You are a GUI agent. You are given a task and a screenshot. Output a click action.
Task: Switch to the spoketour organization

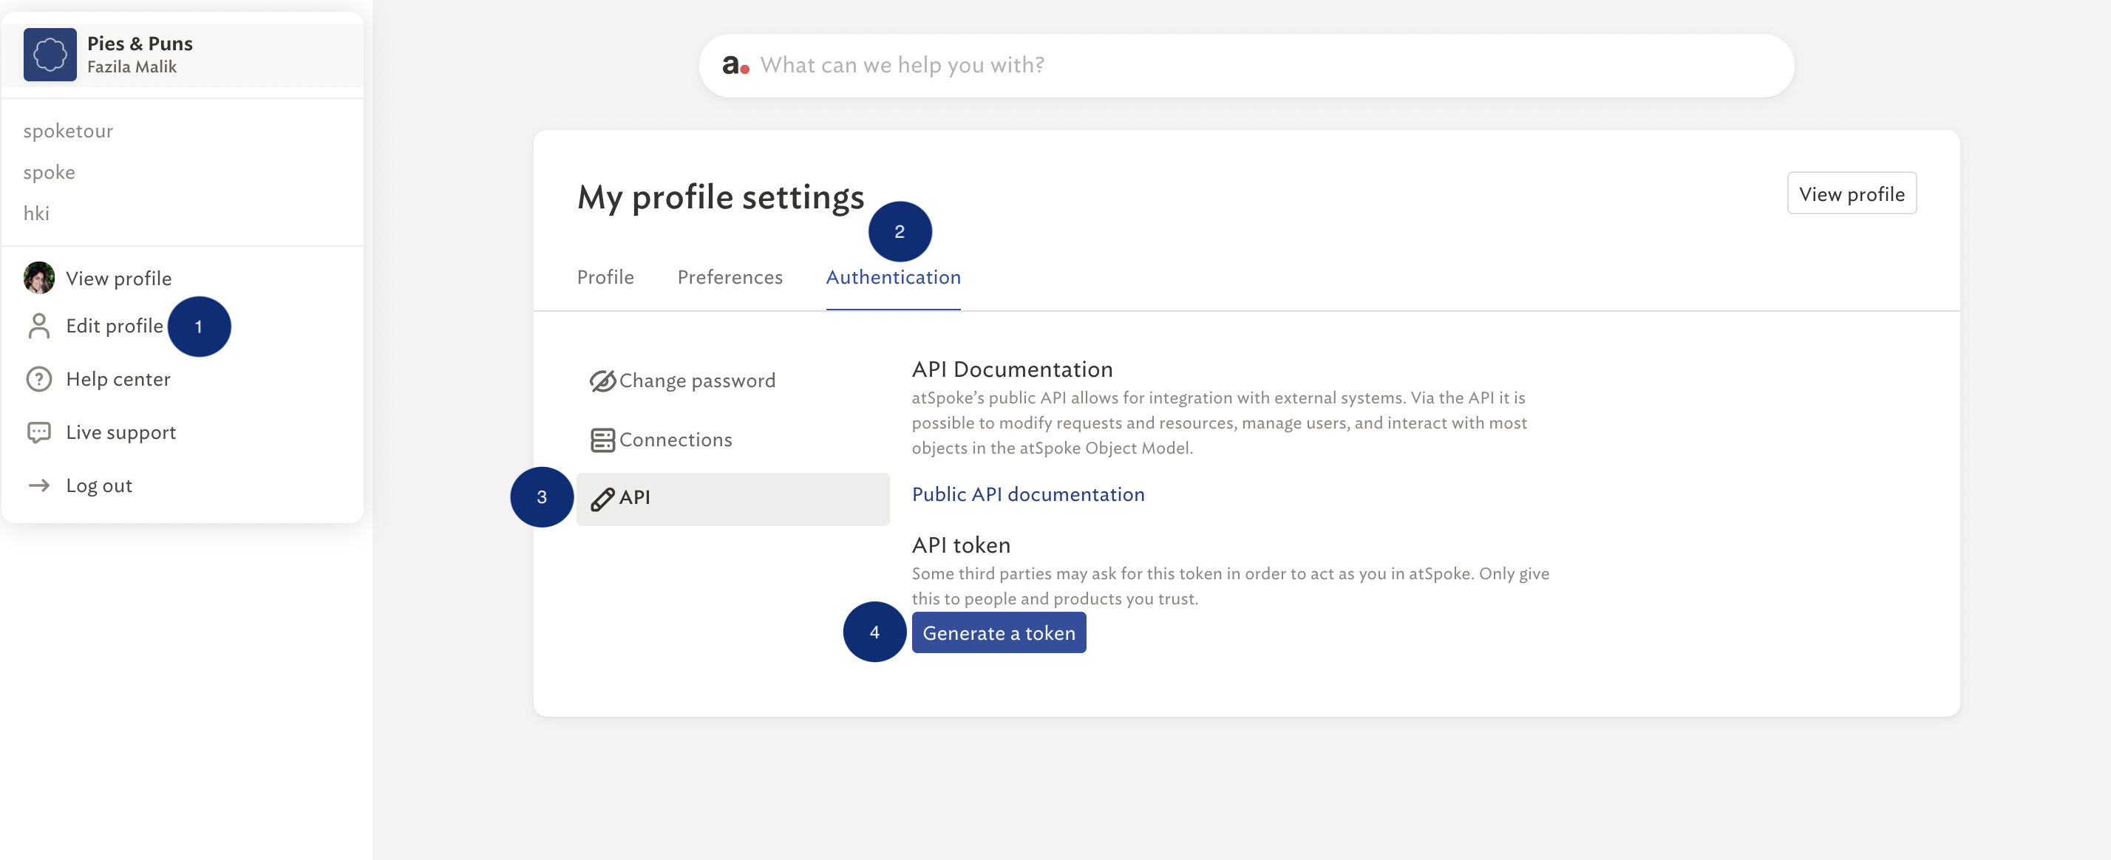[x=68, y=131]
